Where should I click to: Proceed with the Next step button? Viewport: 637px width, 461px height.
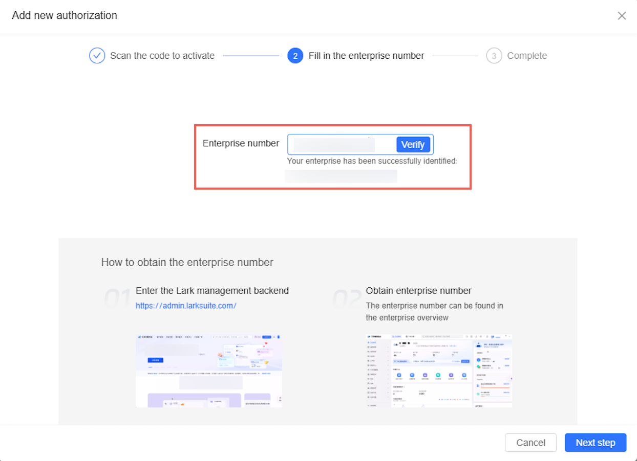click(595, 443)
